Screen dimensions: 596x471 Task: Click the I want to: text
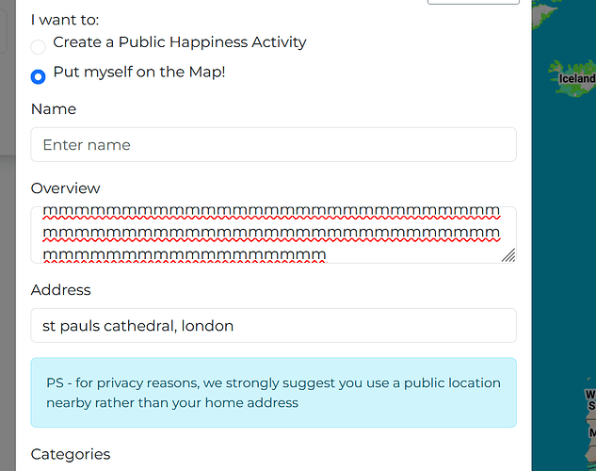pos(65,20)
